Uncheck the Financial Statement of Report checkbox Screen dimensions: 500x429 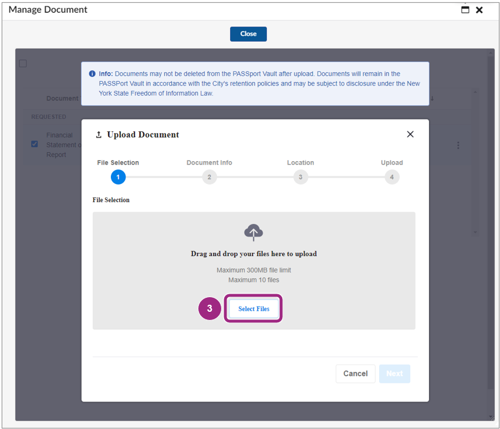pos(34,144)
